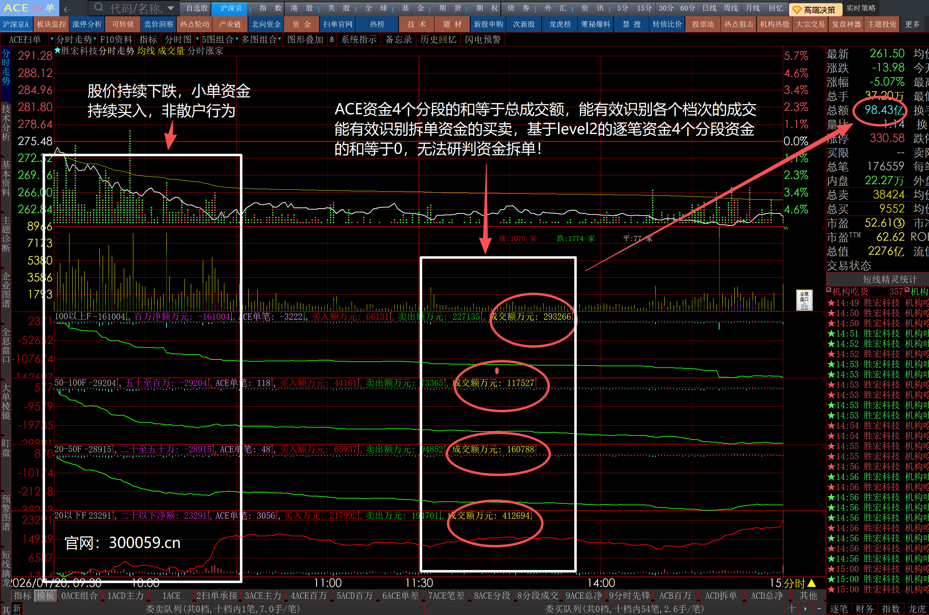Expand the 分时走势 dropdown arrow
Screen dimensions: 929x615
(95, 39)
